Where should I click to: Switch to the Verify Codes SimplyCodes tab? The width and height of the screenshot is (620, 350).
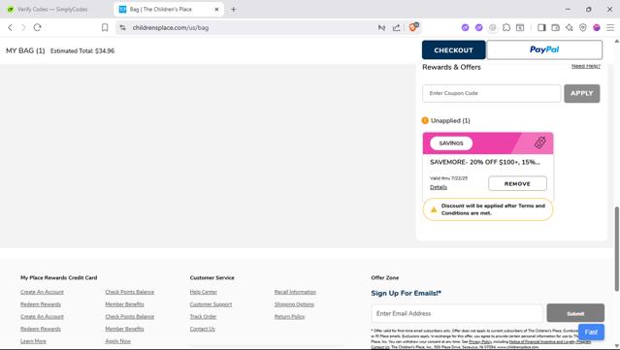click(x=52, y=9)
